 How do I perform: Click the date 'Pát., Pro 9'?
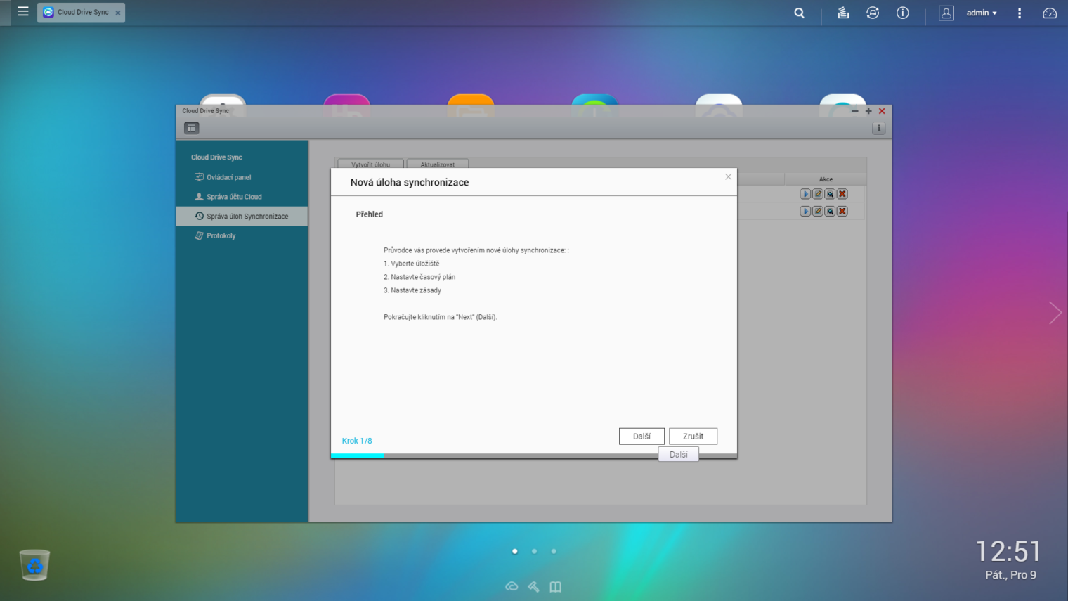tap(1010, 575)
